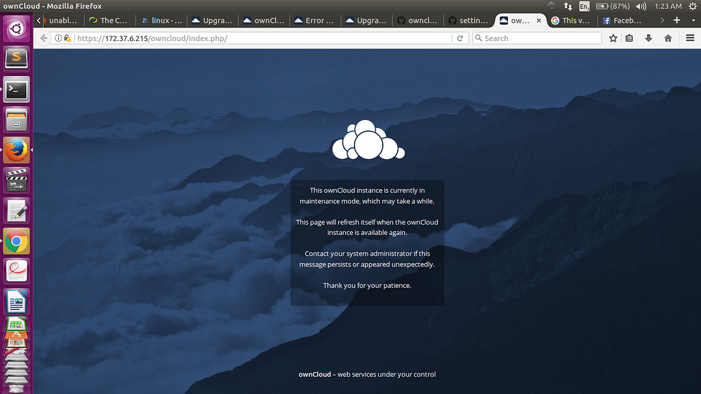Show site information icon in address bar
The image size is (701, 394).
pyautogui.click(x=58, y=38)
